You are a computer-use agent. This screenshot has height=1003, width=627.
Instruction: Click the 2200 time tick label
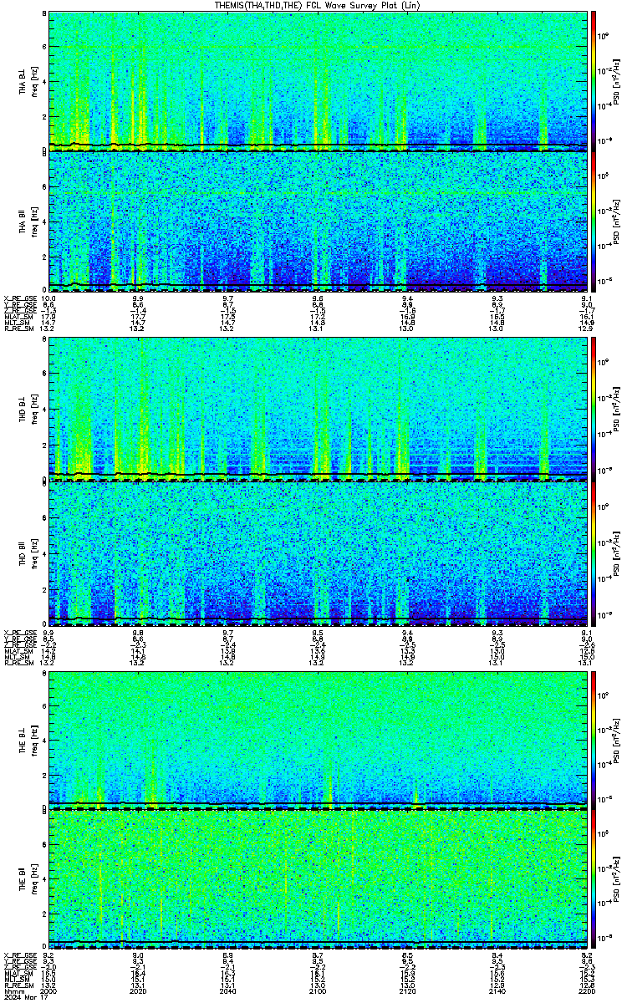coord(585,990)
